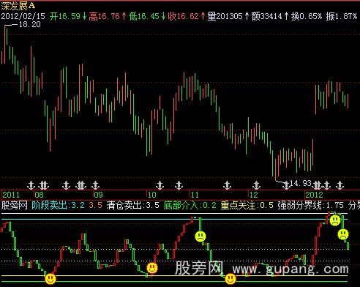Click the 18.20 high price label
360x287 pixels.
click(30, 24)
